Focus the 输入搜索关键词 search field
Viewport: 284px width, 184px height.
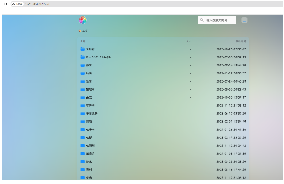coord(219,20)
